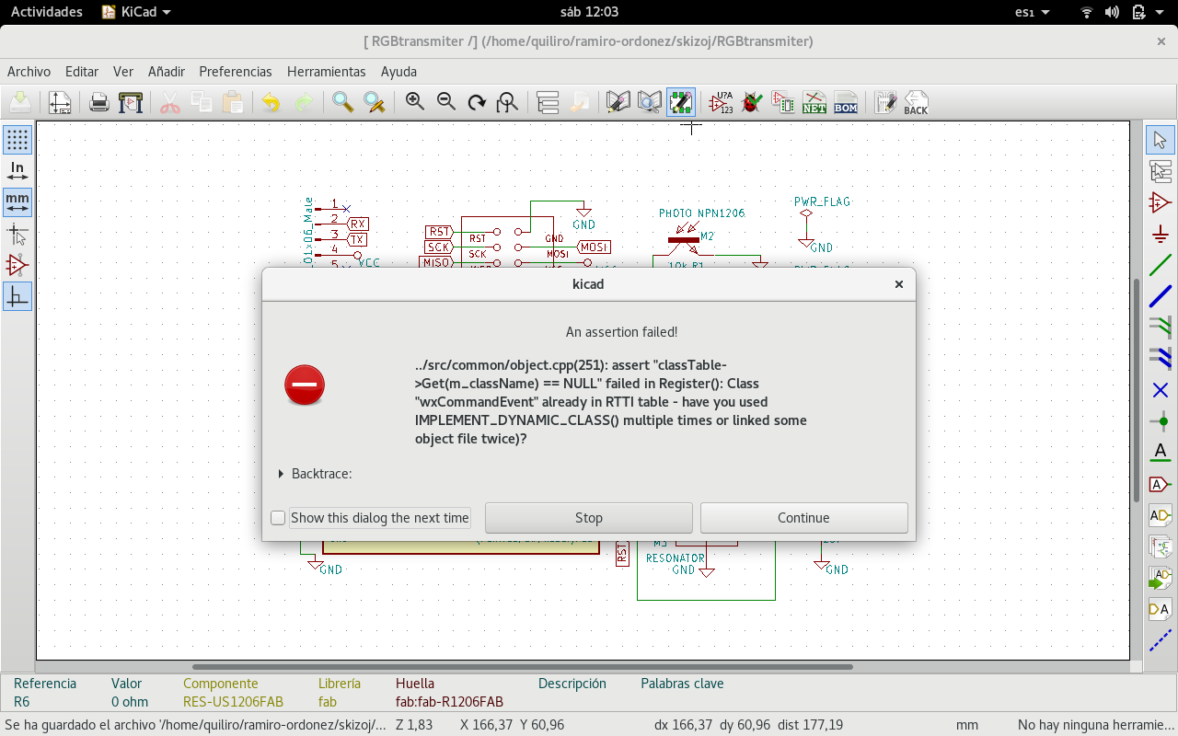Run the electrical rules check ladybug icon
This screenshot has width=1178, height=736.
coord(752,102)
